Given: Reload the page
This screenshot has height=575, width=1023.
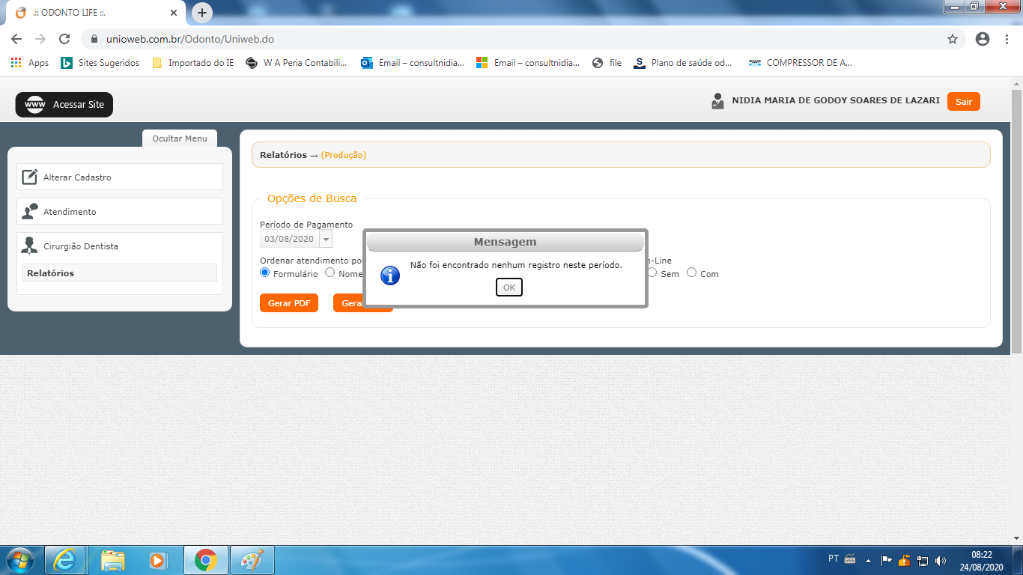Looking at the screenshot, I should pos(64,39).
